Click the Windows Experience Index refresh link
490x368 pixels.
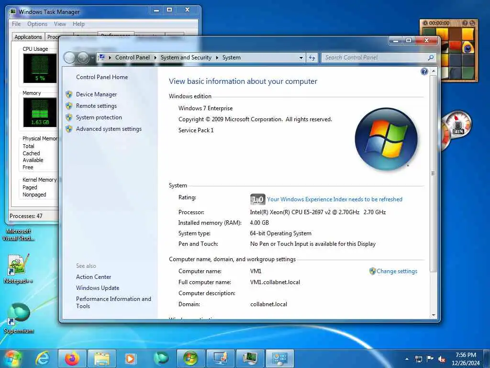tap(334, 199)
